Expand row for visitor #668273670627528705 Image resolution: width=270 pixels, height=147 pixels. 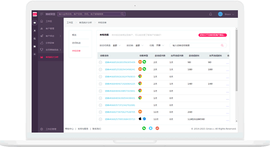[100, 112]
